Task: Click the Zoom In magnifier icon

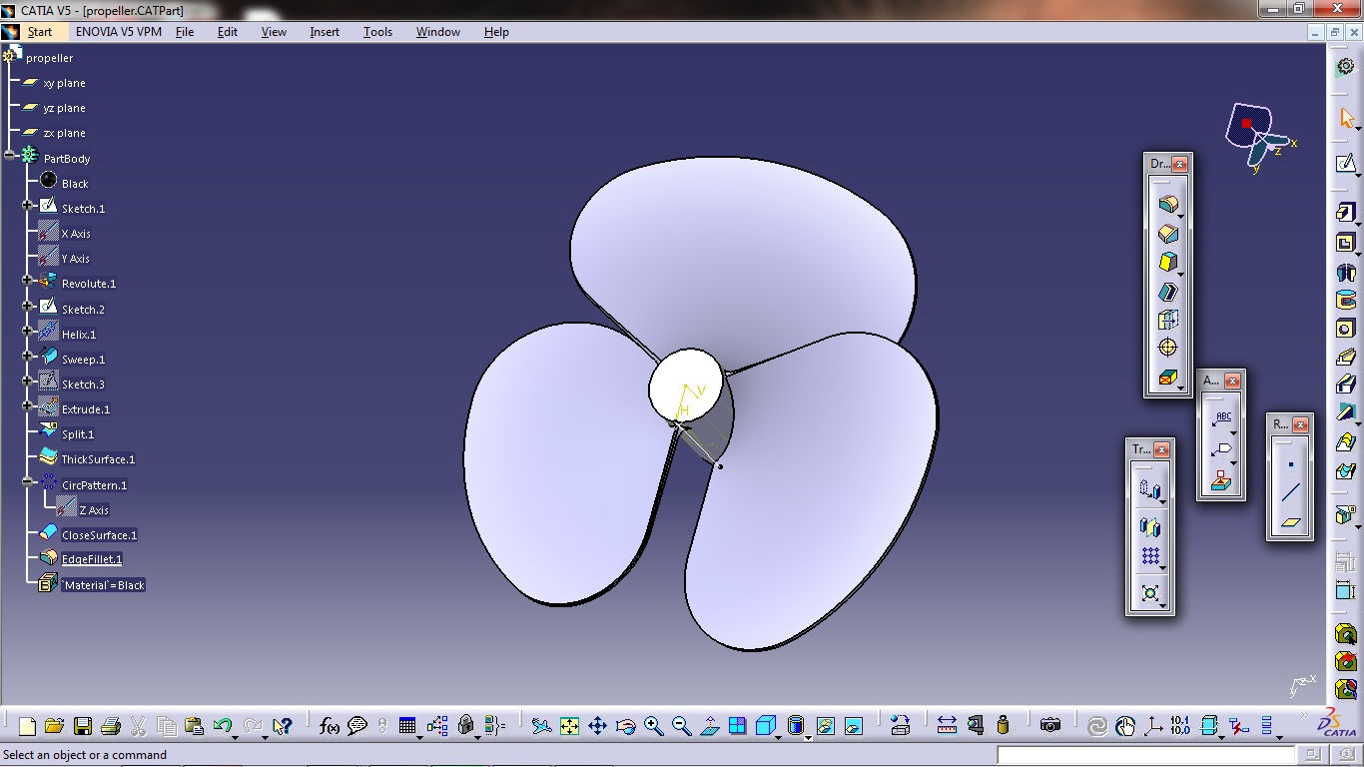Action: click(x=653, y=726)
